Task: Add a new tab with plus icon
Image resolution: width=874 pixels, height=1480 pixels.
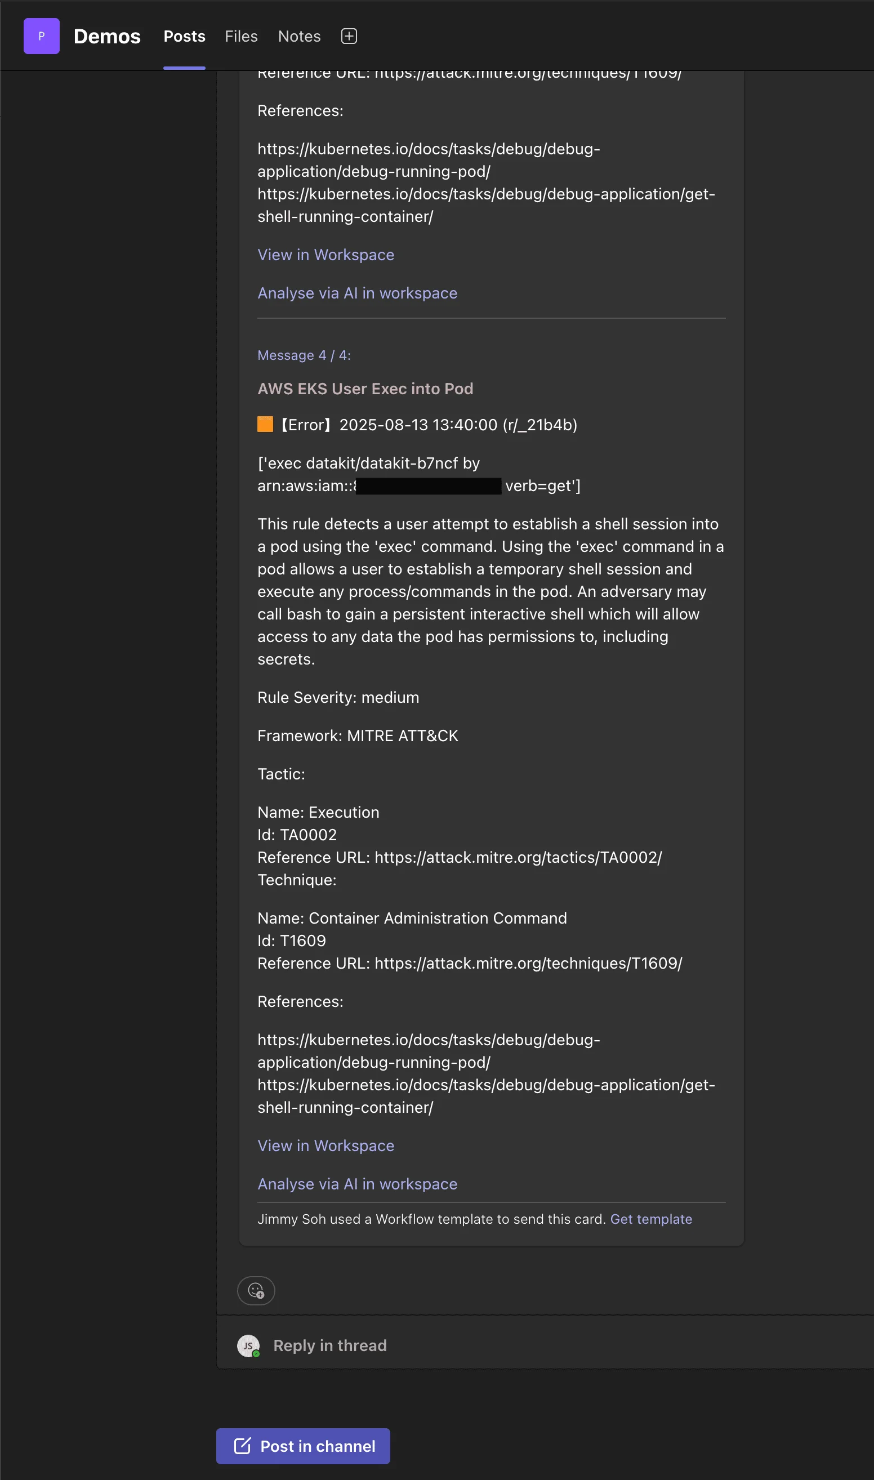Action: [x=349, y=36]
